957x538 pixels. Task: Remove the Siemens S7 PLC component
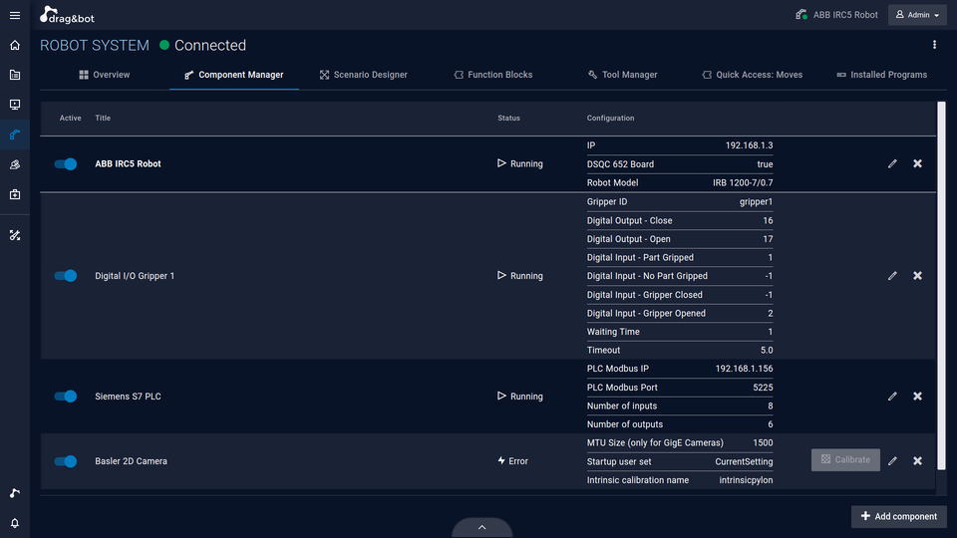[x=917, y=397]
